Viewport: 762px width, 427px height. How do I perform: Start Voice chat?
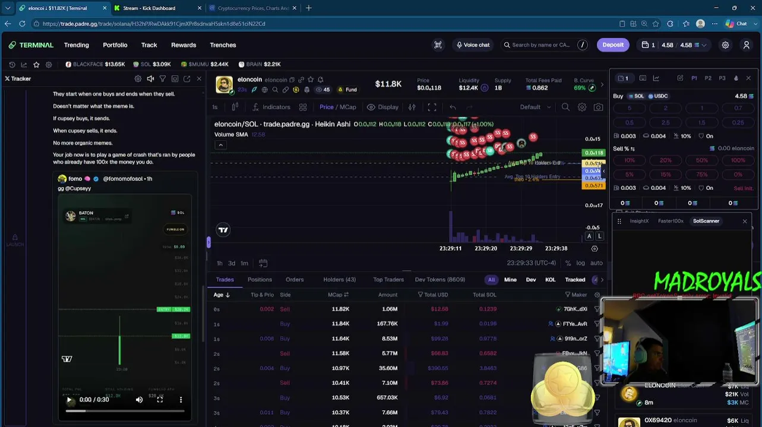coord(473,45)
